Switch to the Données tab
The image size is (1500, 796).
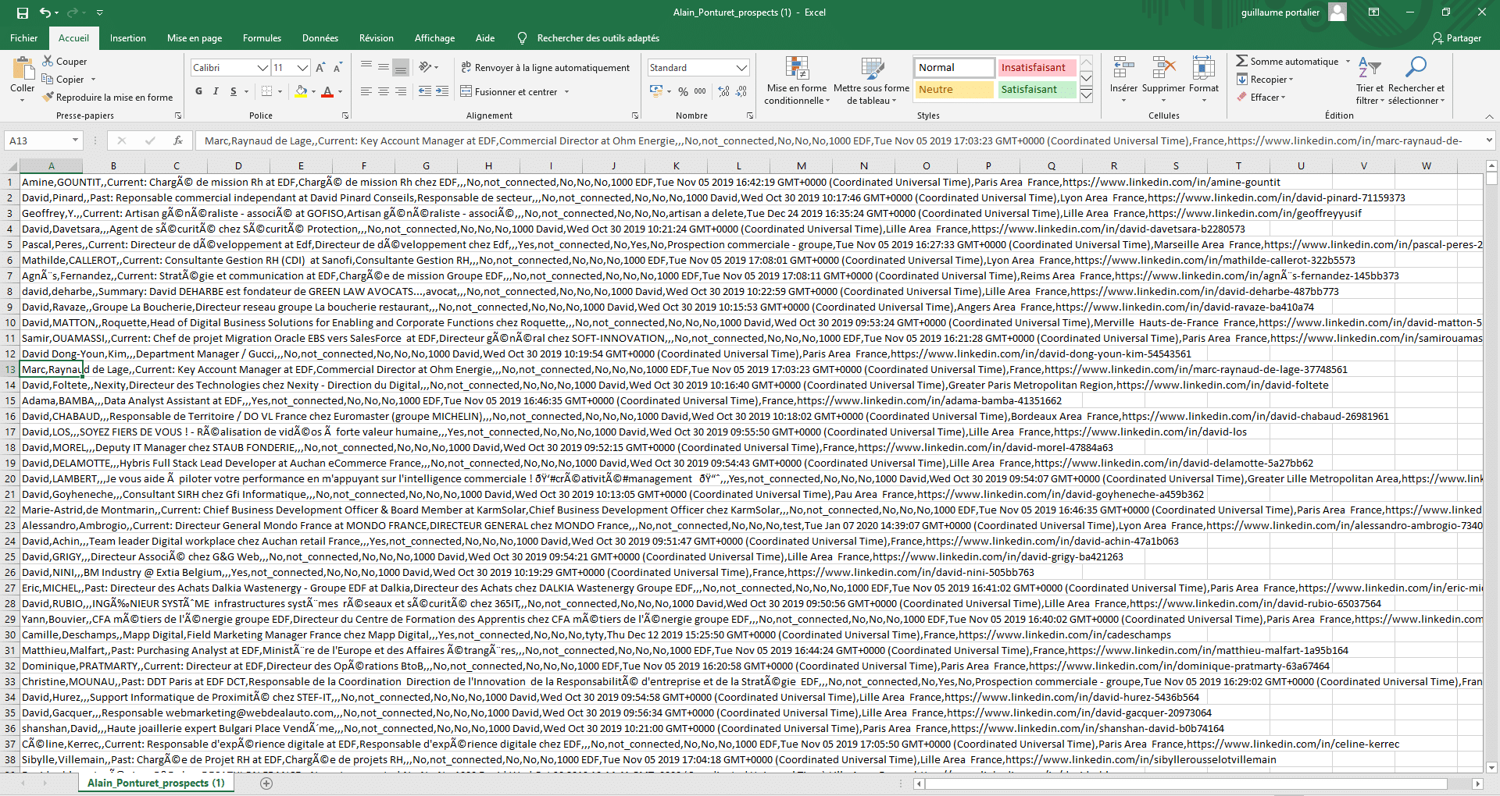320,38
